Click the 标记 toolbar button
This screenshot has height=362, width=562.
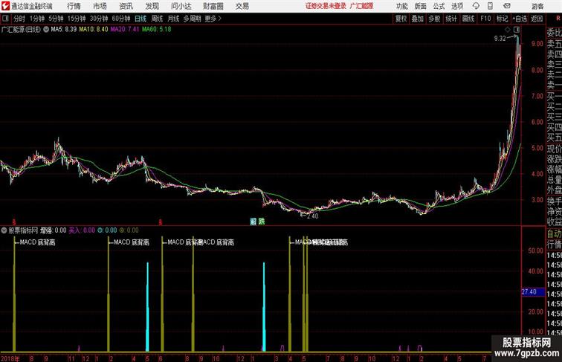502,19
